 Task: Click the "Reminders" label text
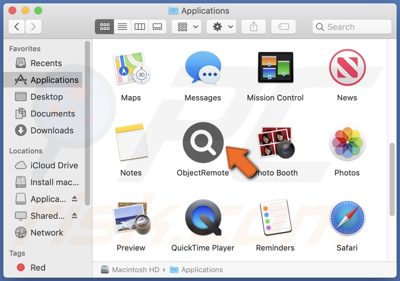tap(275, 248)
